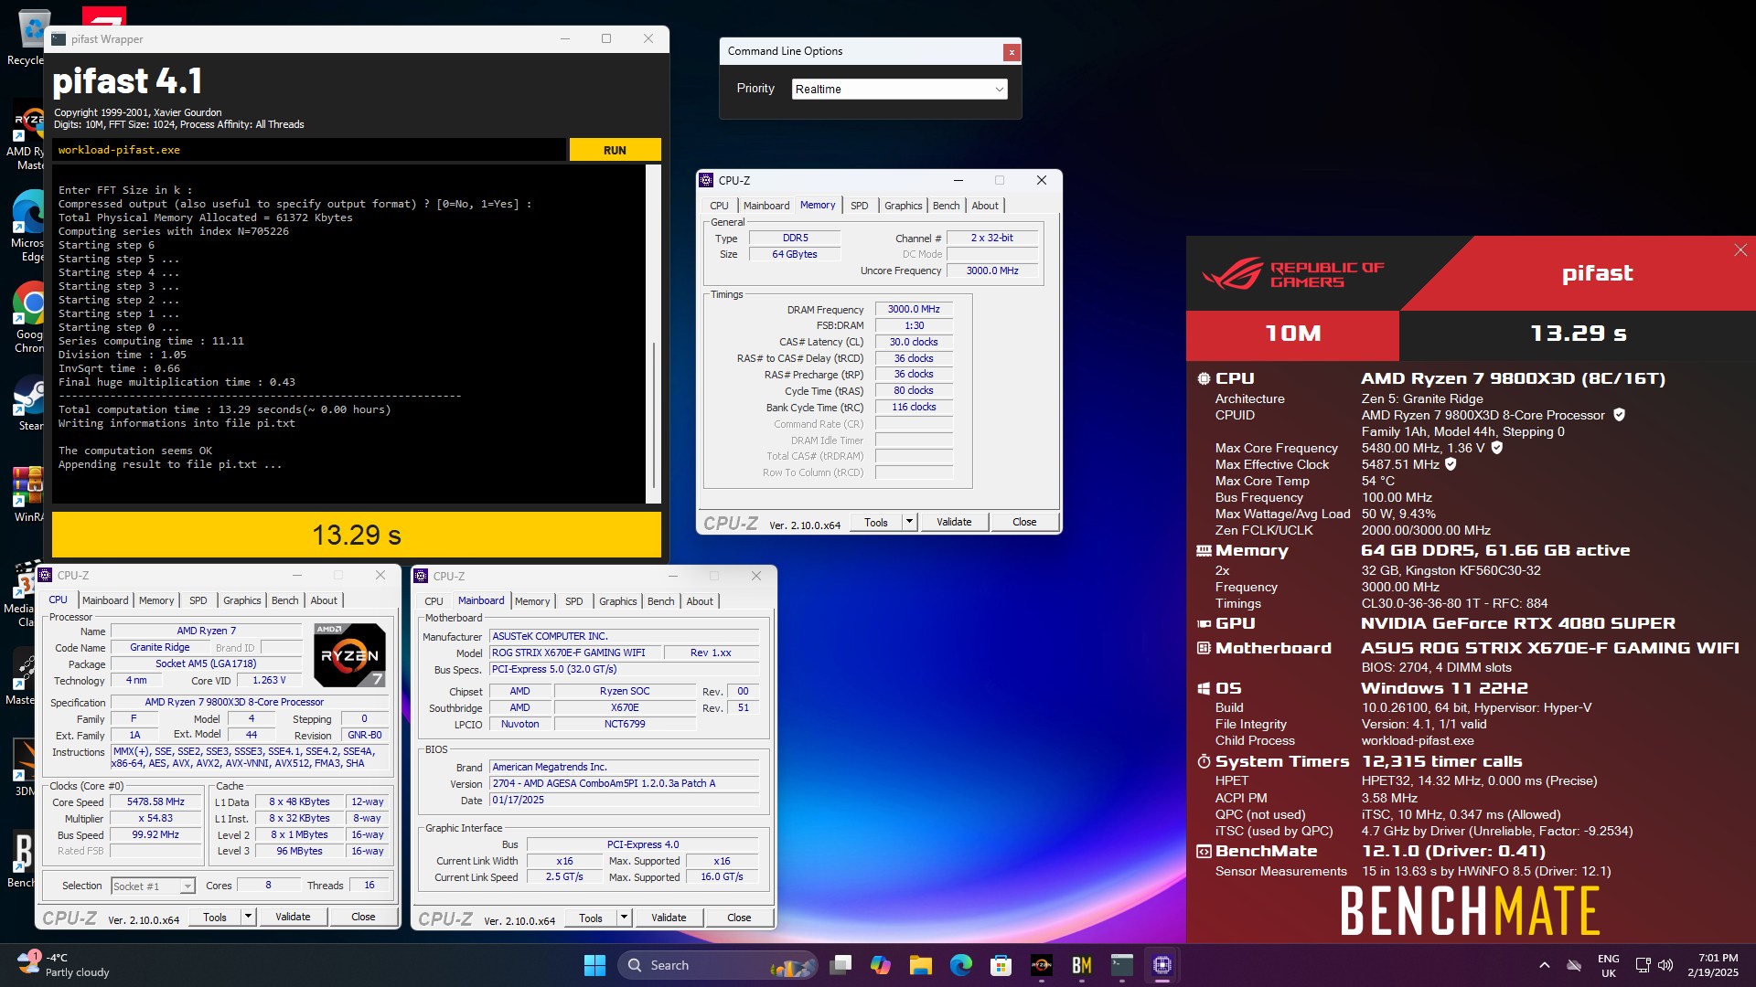Image resolution: width=1756 pixels, height=987 pixels.
Task: Open the volume tray icon
Action: (x=1665, y=965)
